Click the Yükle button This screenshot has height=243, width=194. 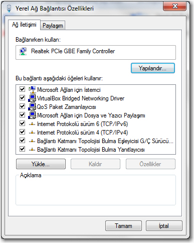(41, 164)
